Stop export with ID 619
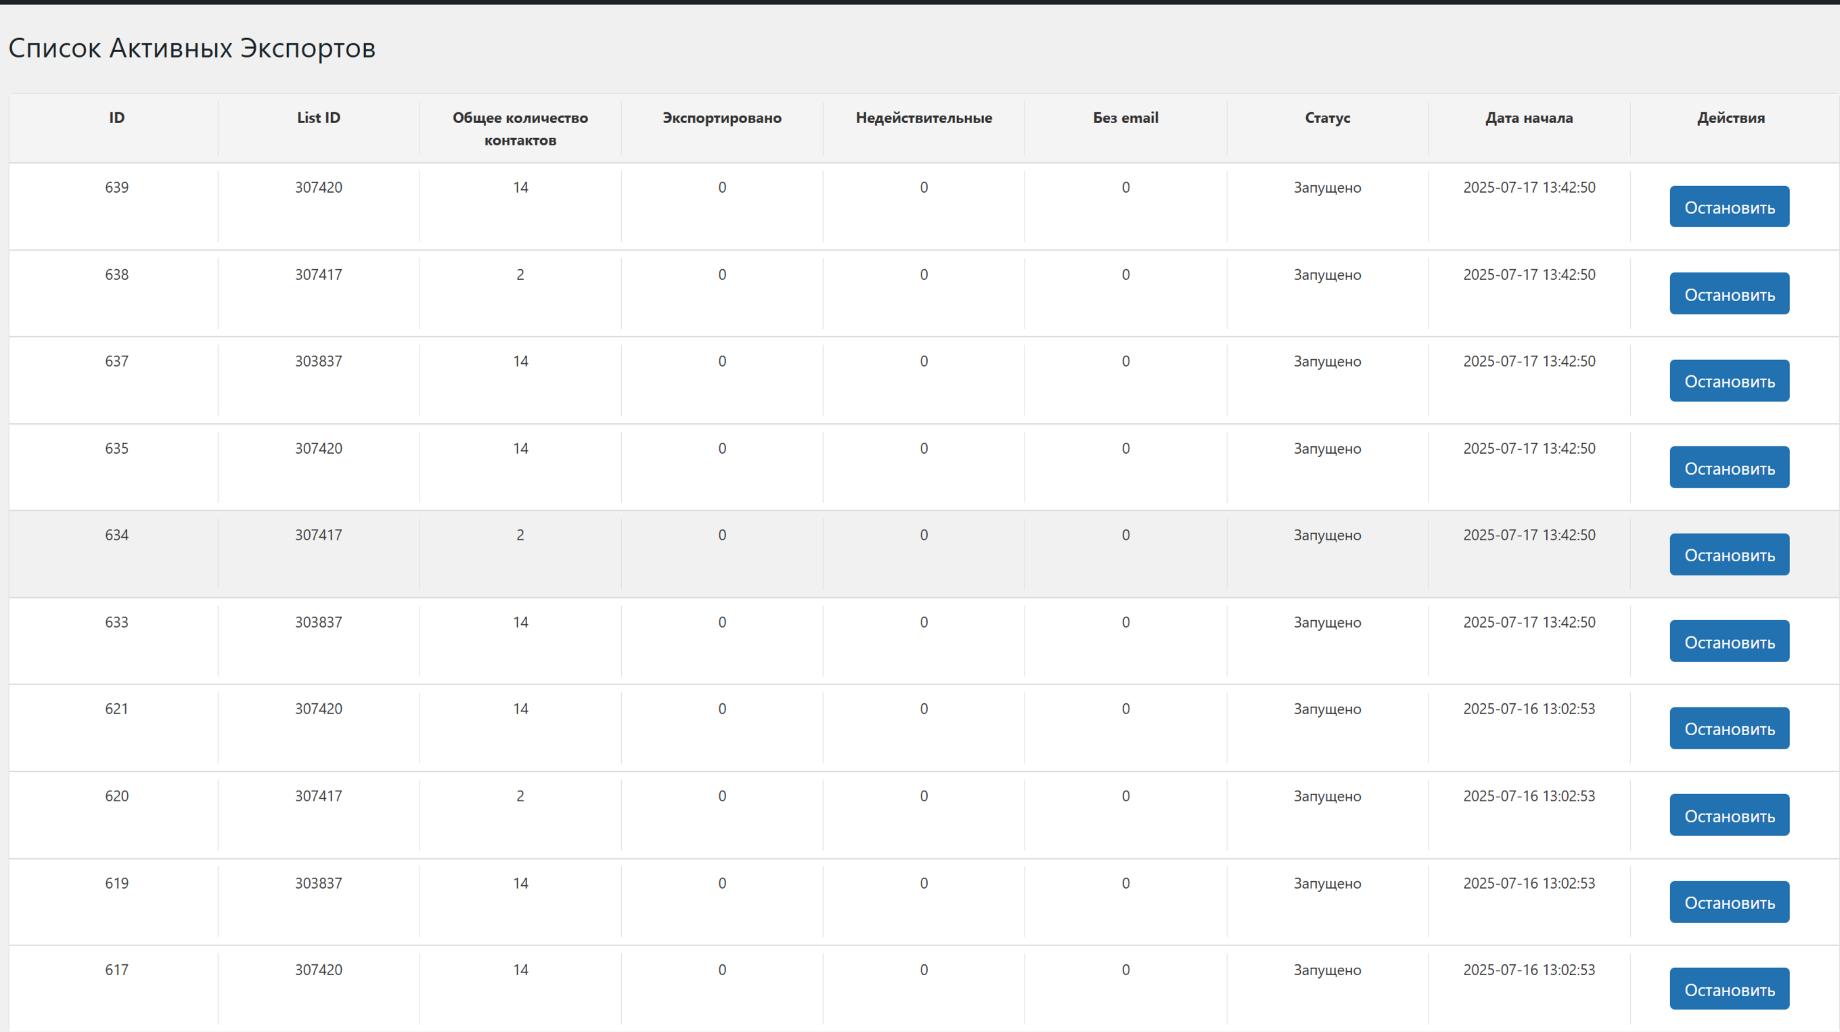This screenshot has width=1840, height=1032. click(x=1728, y=902)
